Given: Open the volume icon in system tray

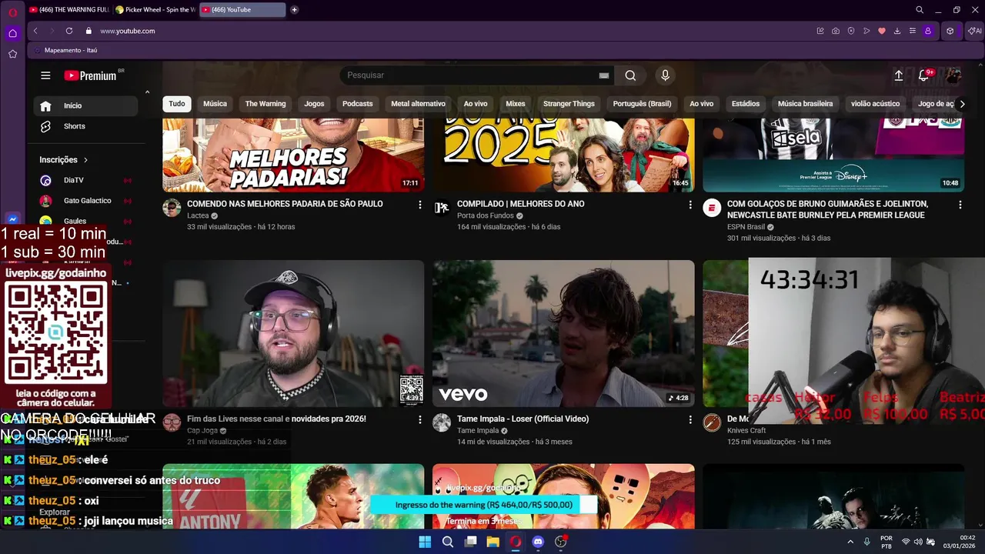Looking at the screenshot, I should (918, 542).
